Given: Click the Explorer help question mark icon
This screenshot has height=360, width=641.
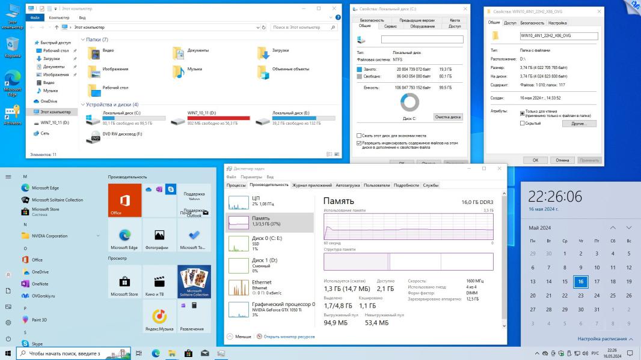Looking at the screenshot, I should (338, 17).
